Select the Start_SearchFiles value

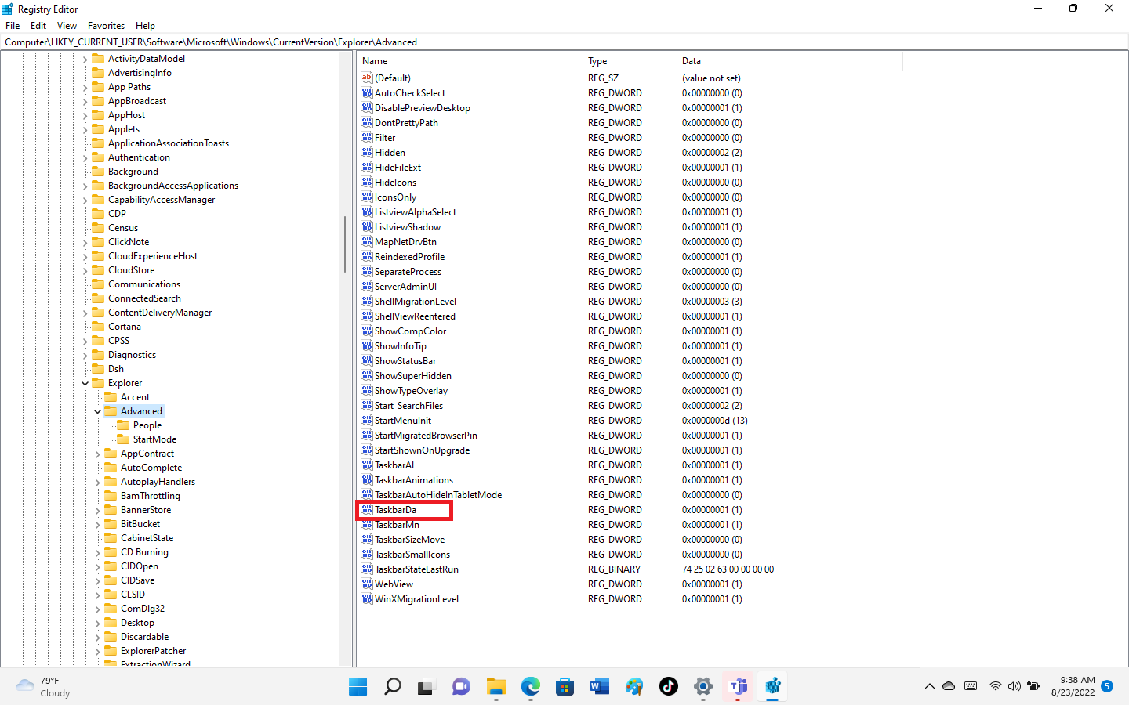click(408, 405)
